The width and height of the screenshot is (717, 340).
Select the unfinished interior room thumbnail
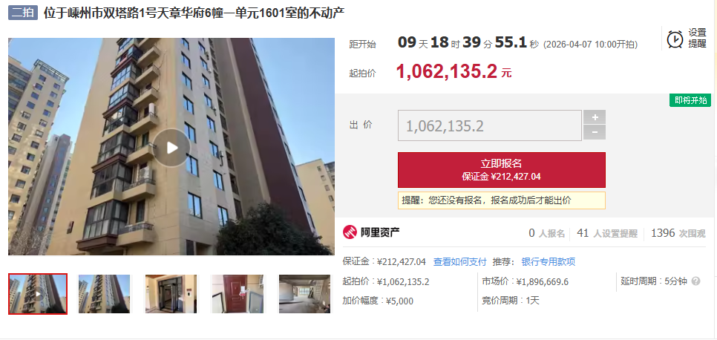(x=304, y=294)
